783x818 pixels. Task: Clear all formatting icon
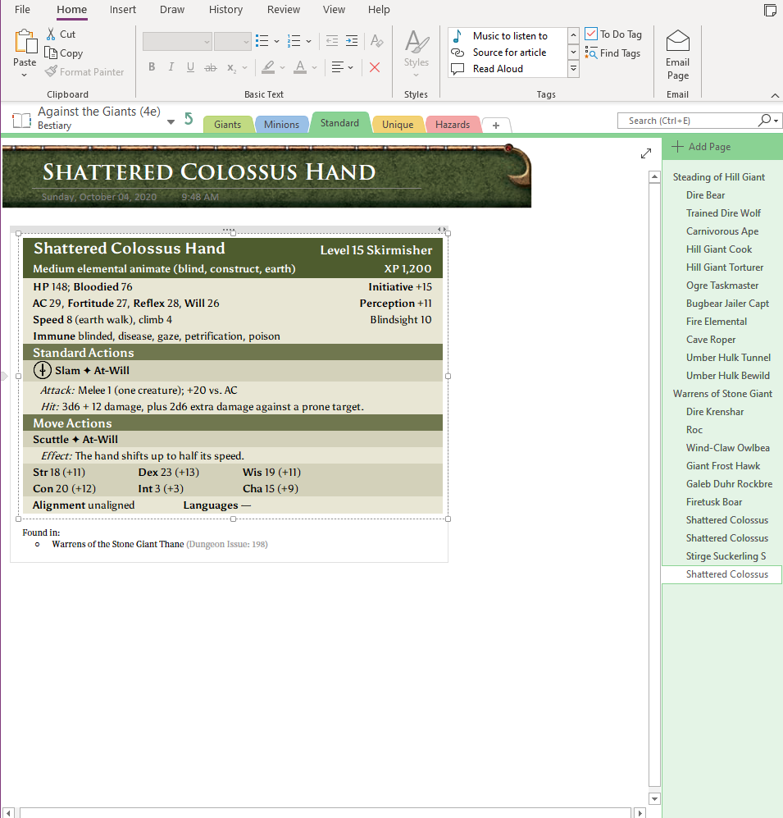pos(376,41)
